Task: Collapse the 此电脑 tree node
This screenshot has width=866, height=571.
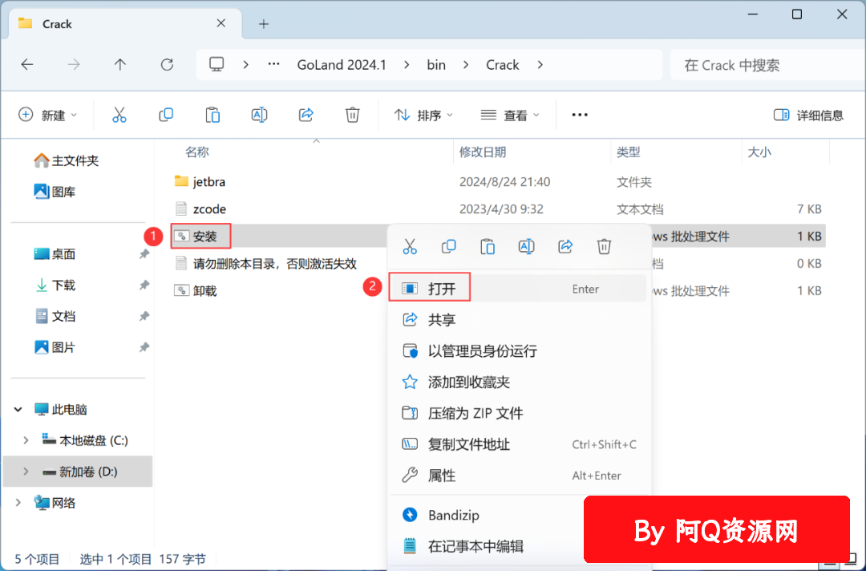Action: pos(18,409)
